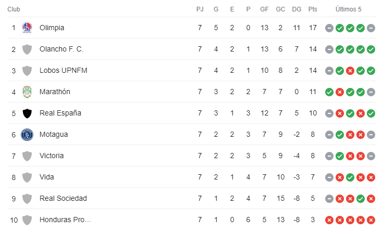The width and height of the screenshot is (384, 231).
Task: Click Vida's green win result icon
Action: click(x=350, y=177)
